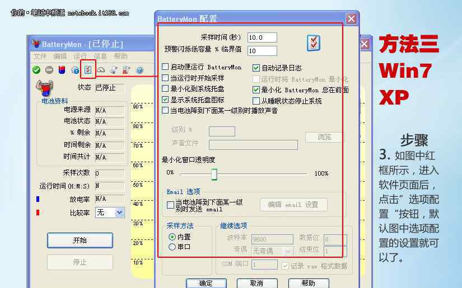This screenshot has height=288, width=462.
Task: Open 信息 menu in BatteryMon window
Action: pos(100,56)
